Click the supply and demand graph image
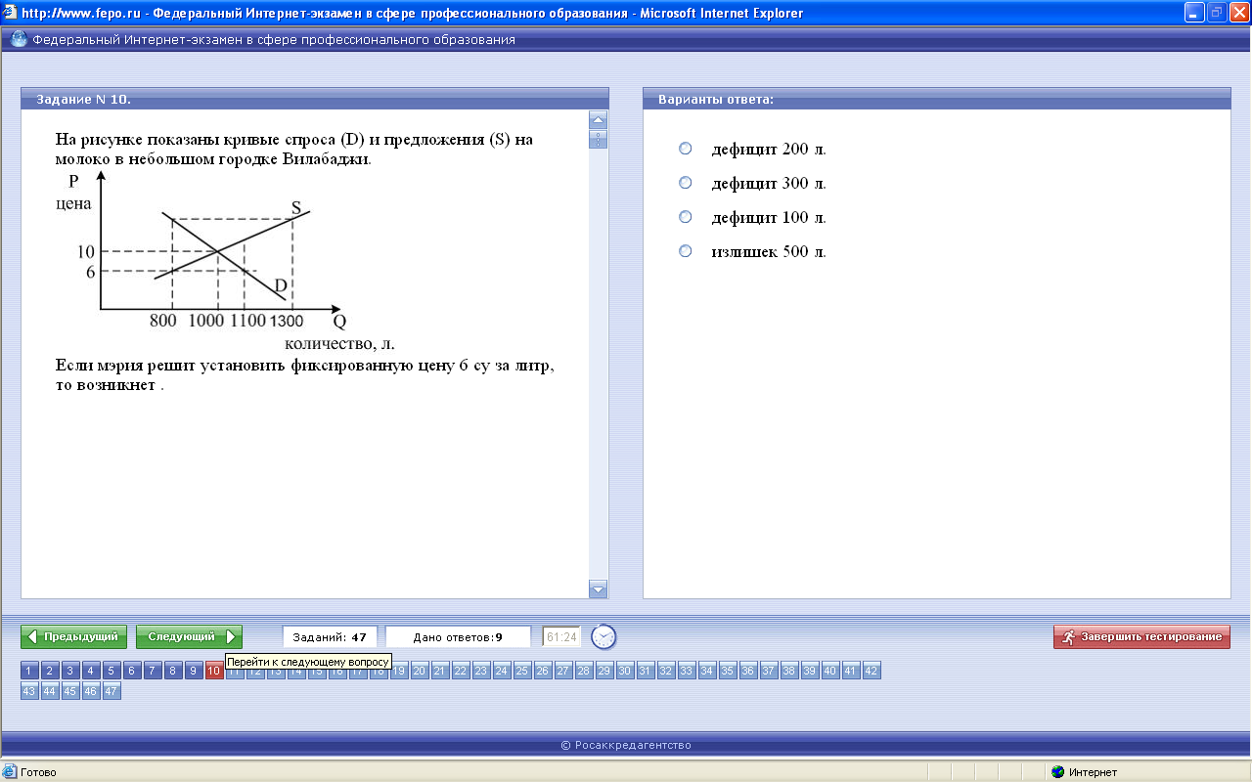The image size is (1252, 782). tap(226, 261)
